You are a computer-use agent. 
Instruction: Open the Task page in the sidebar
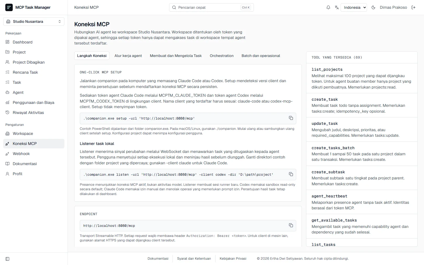(34, 82)
